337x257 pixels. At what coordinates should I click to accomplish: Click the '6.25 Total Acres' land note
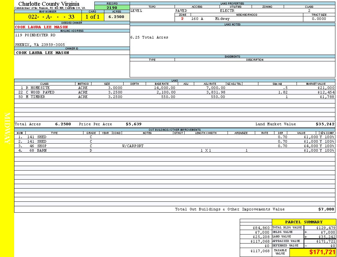click(149, 37)
